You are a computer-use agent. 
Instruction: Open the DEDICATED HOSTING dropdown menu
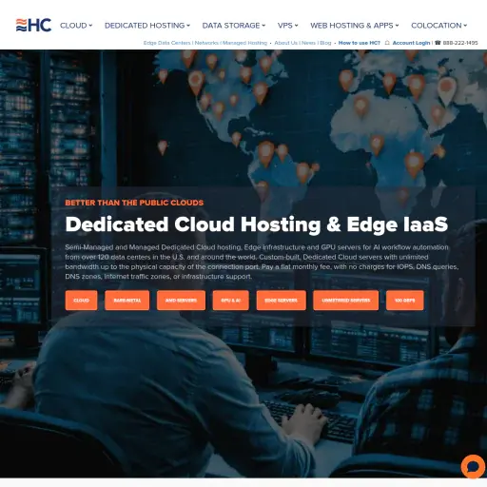(x=147, y=26)
